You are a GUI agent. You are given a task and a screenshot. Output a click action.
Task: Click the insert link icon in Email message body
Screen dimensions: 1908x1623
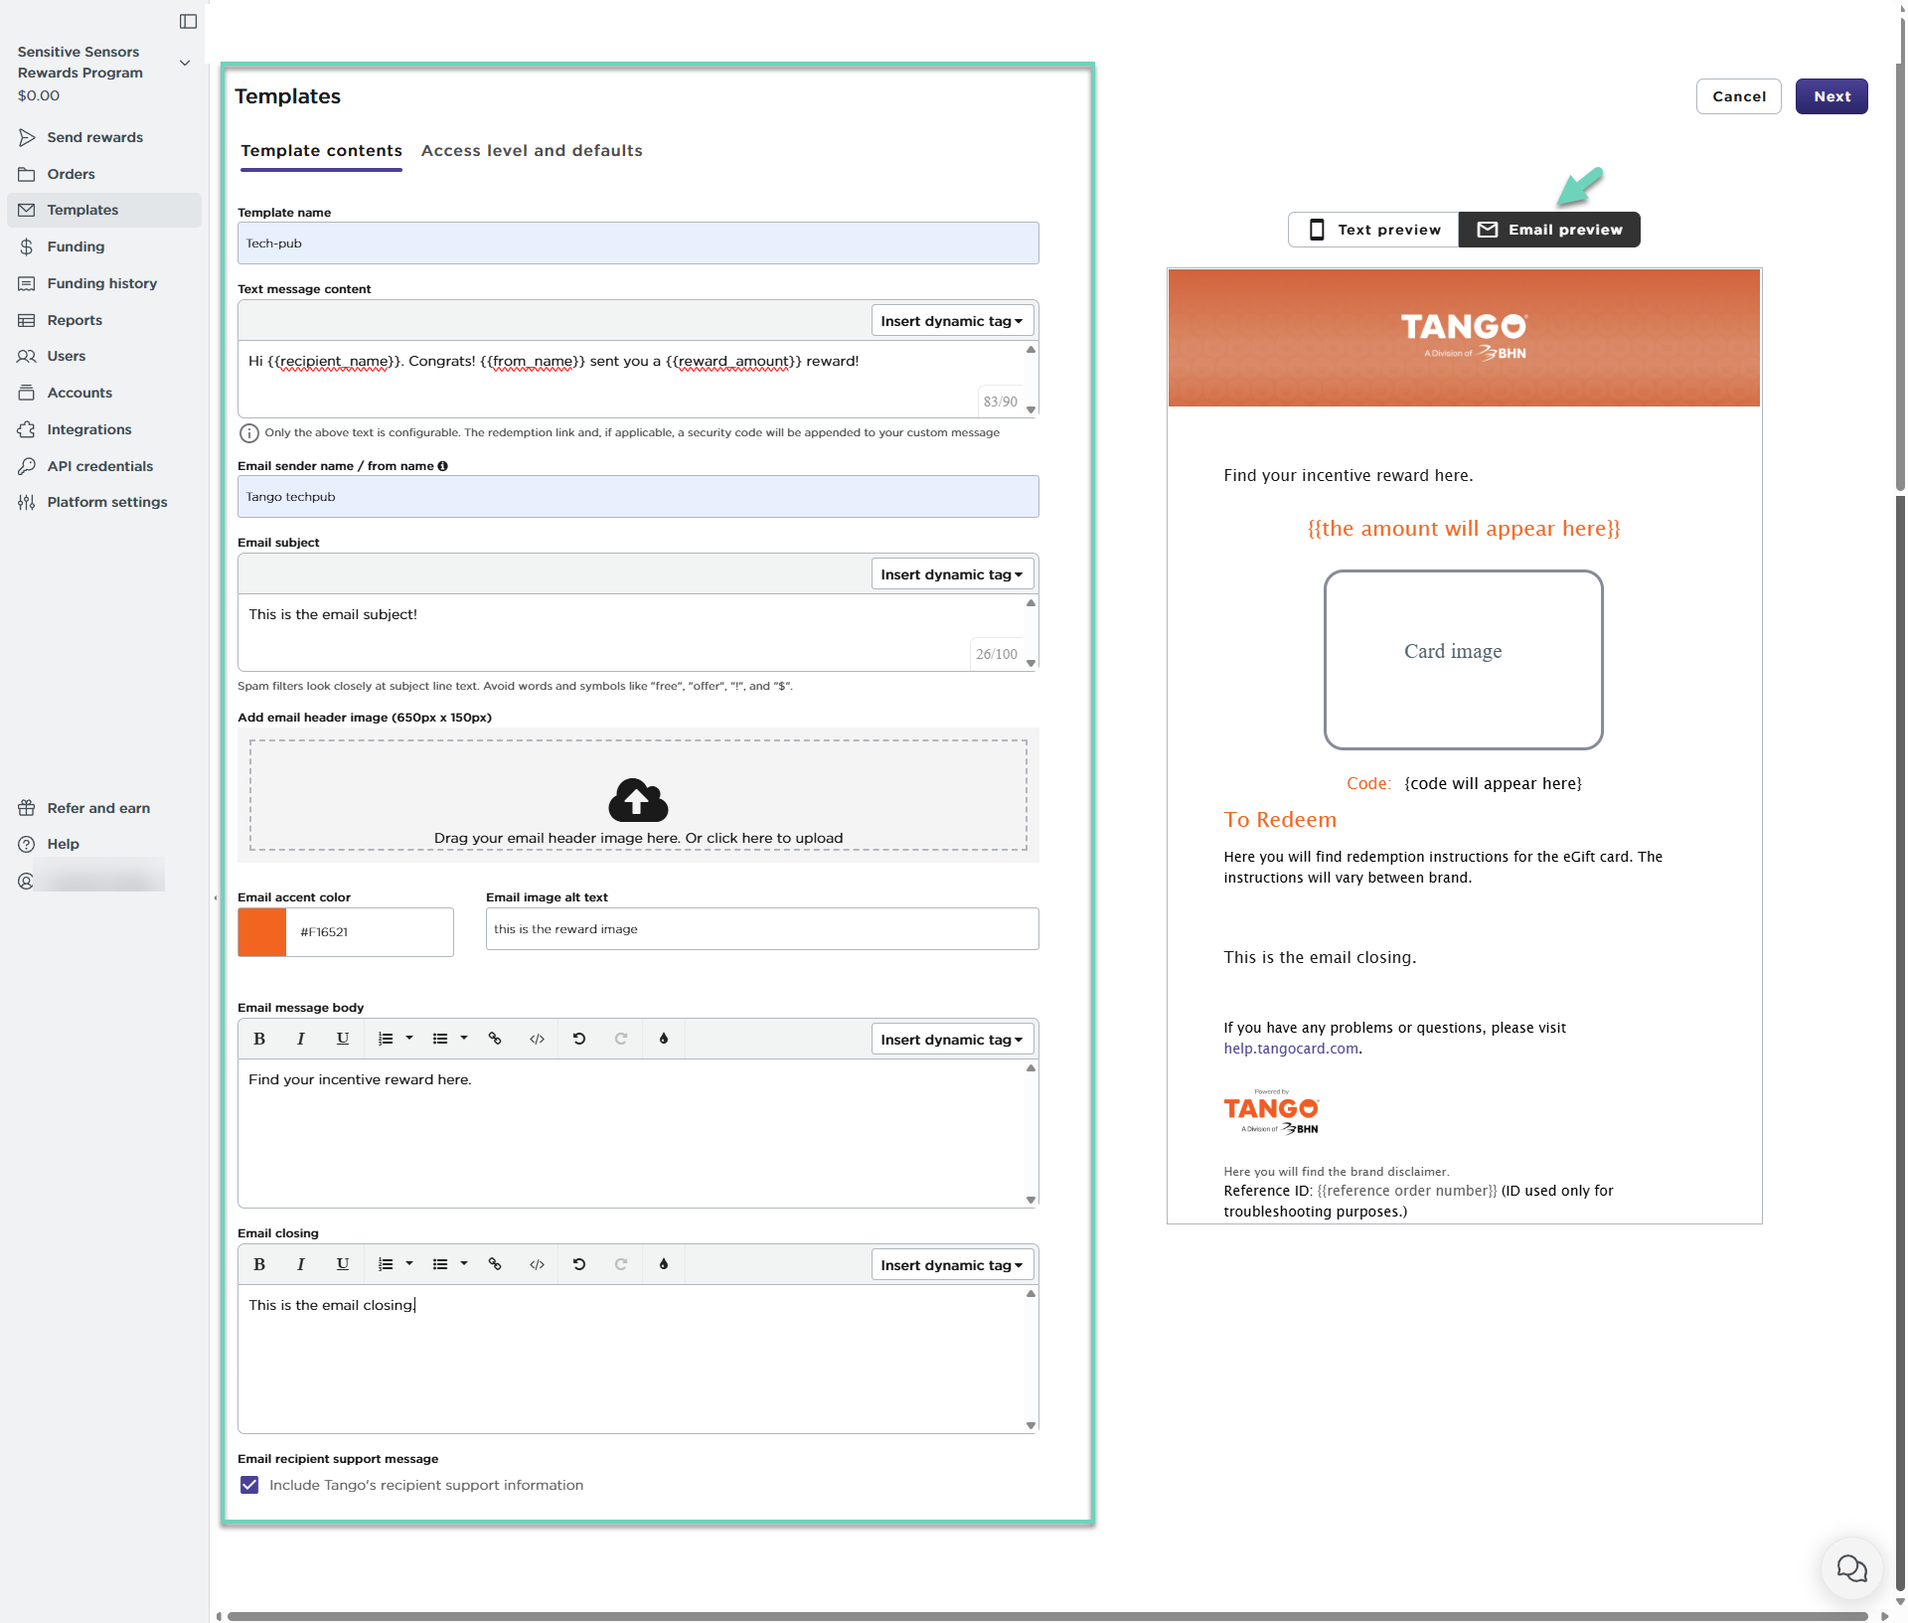point(495,1039)
